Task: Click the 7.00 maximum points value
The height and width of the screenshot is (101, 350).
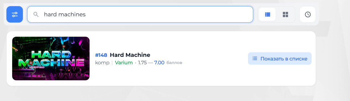Action: 159,63
